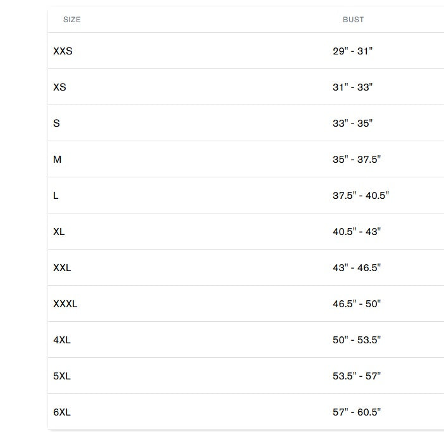Screen dimensions: 444x432
Task: Select the 4XL size label
Action: point(62,340)
